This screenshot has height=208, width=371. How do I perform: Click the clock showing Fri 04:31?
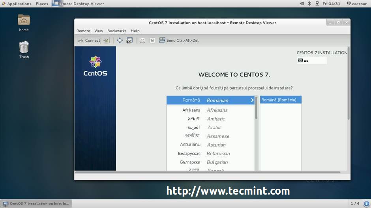(x=331, y=4)
